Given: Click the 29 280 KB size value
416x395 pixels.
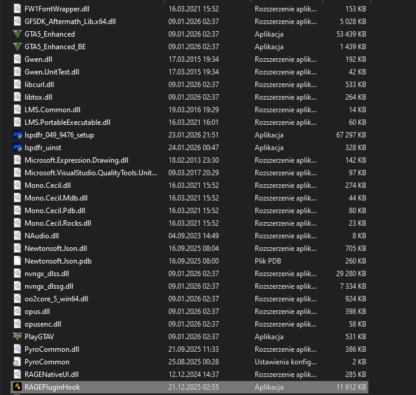Looking at the screenshot, I should click(x=351, y=274).
